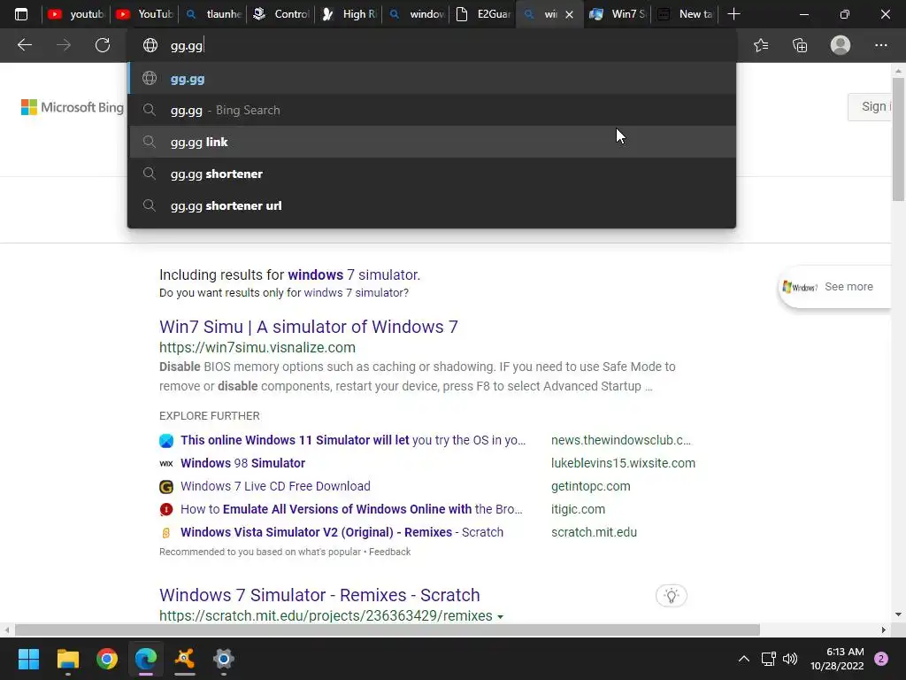This screenshot has width=906, height=680.
Task: Click the horizontal scroll right arrow
Action: coord(884,630)
